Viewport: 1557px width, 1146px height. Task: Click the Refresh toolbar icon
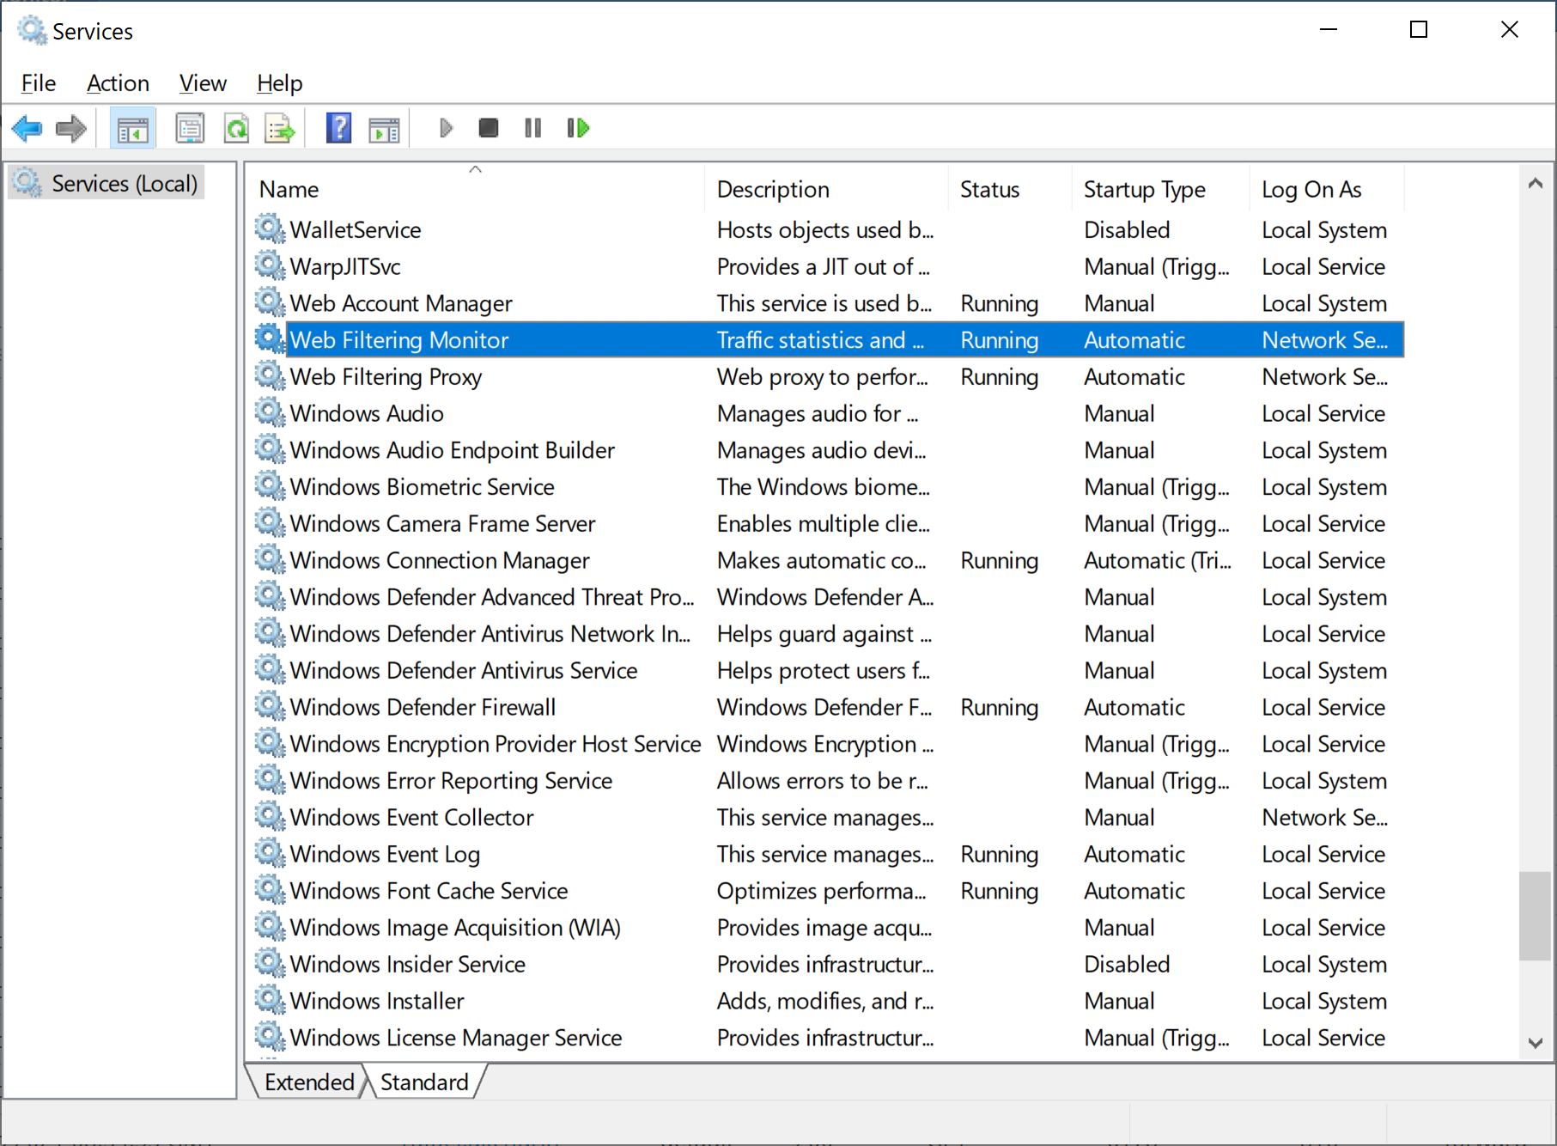click(x=236, y=129)
